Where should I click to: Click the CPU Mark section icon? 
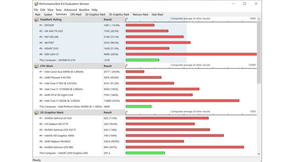click(36, 66)
